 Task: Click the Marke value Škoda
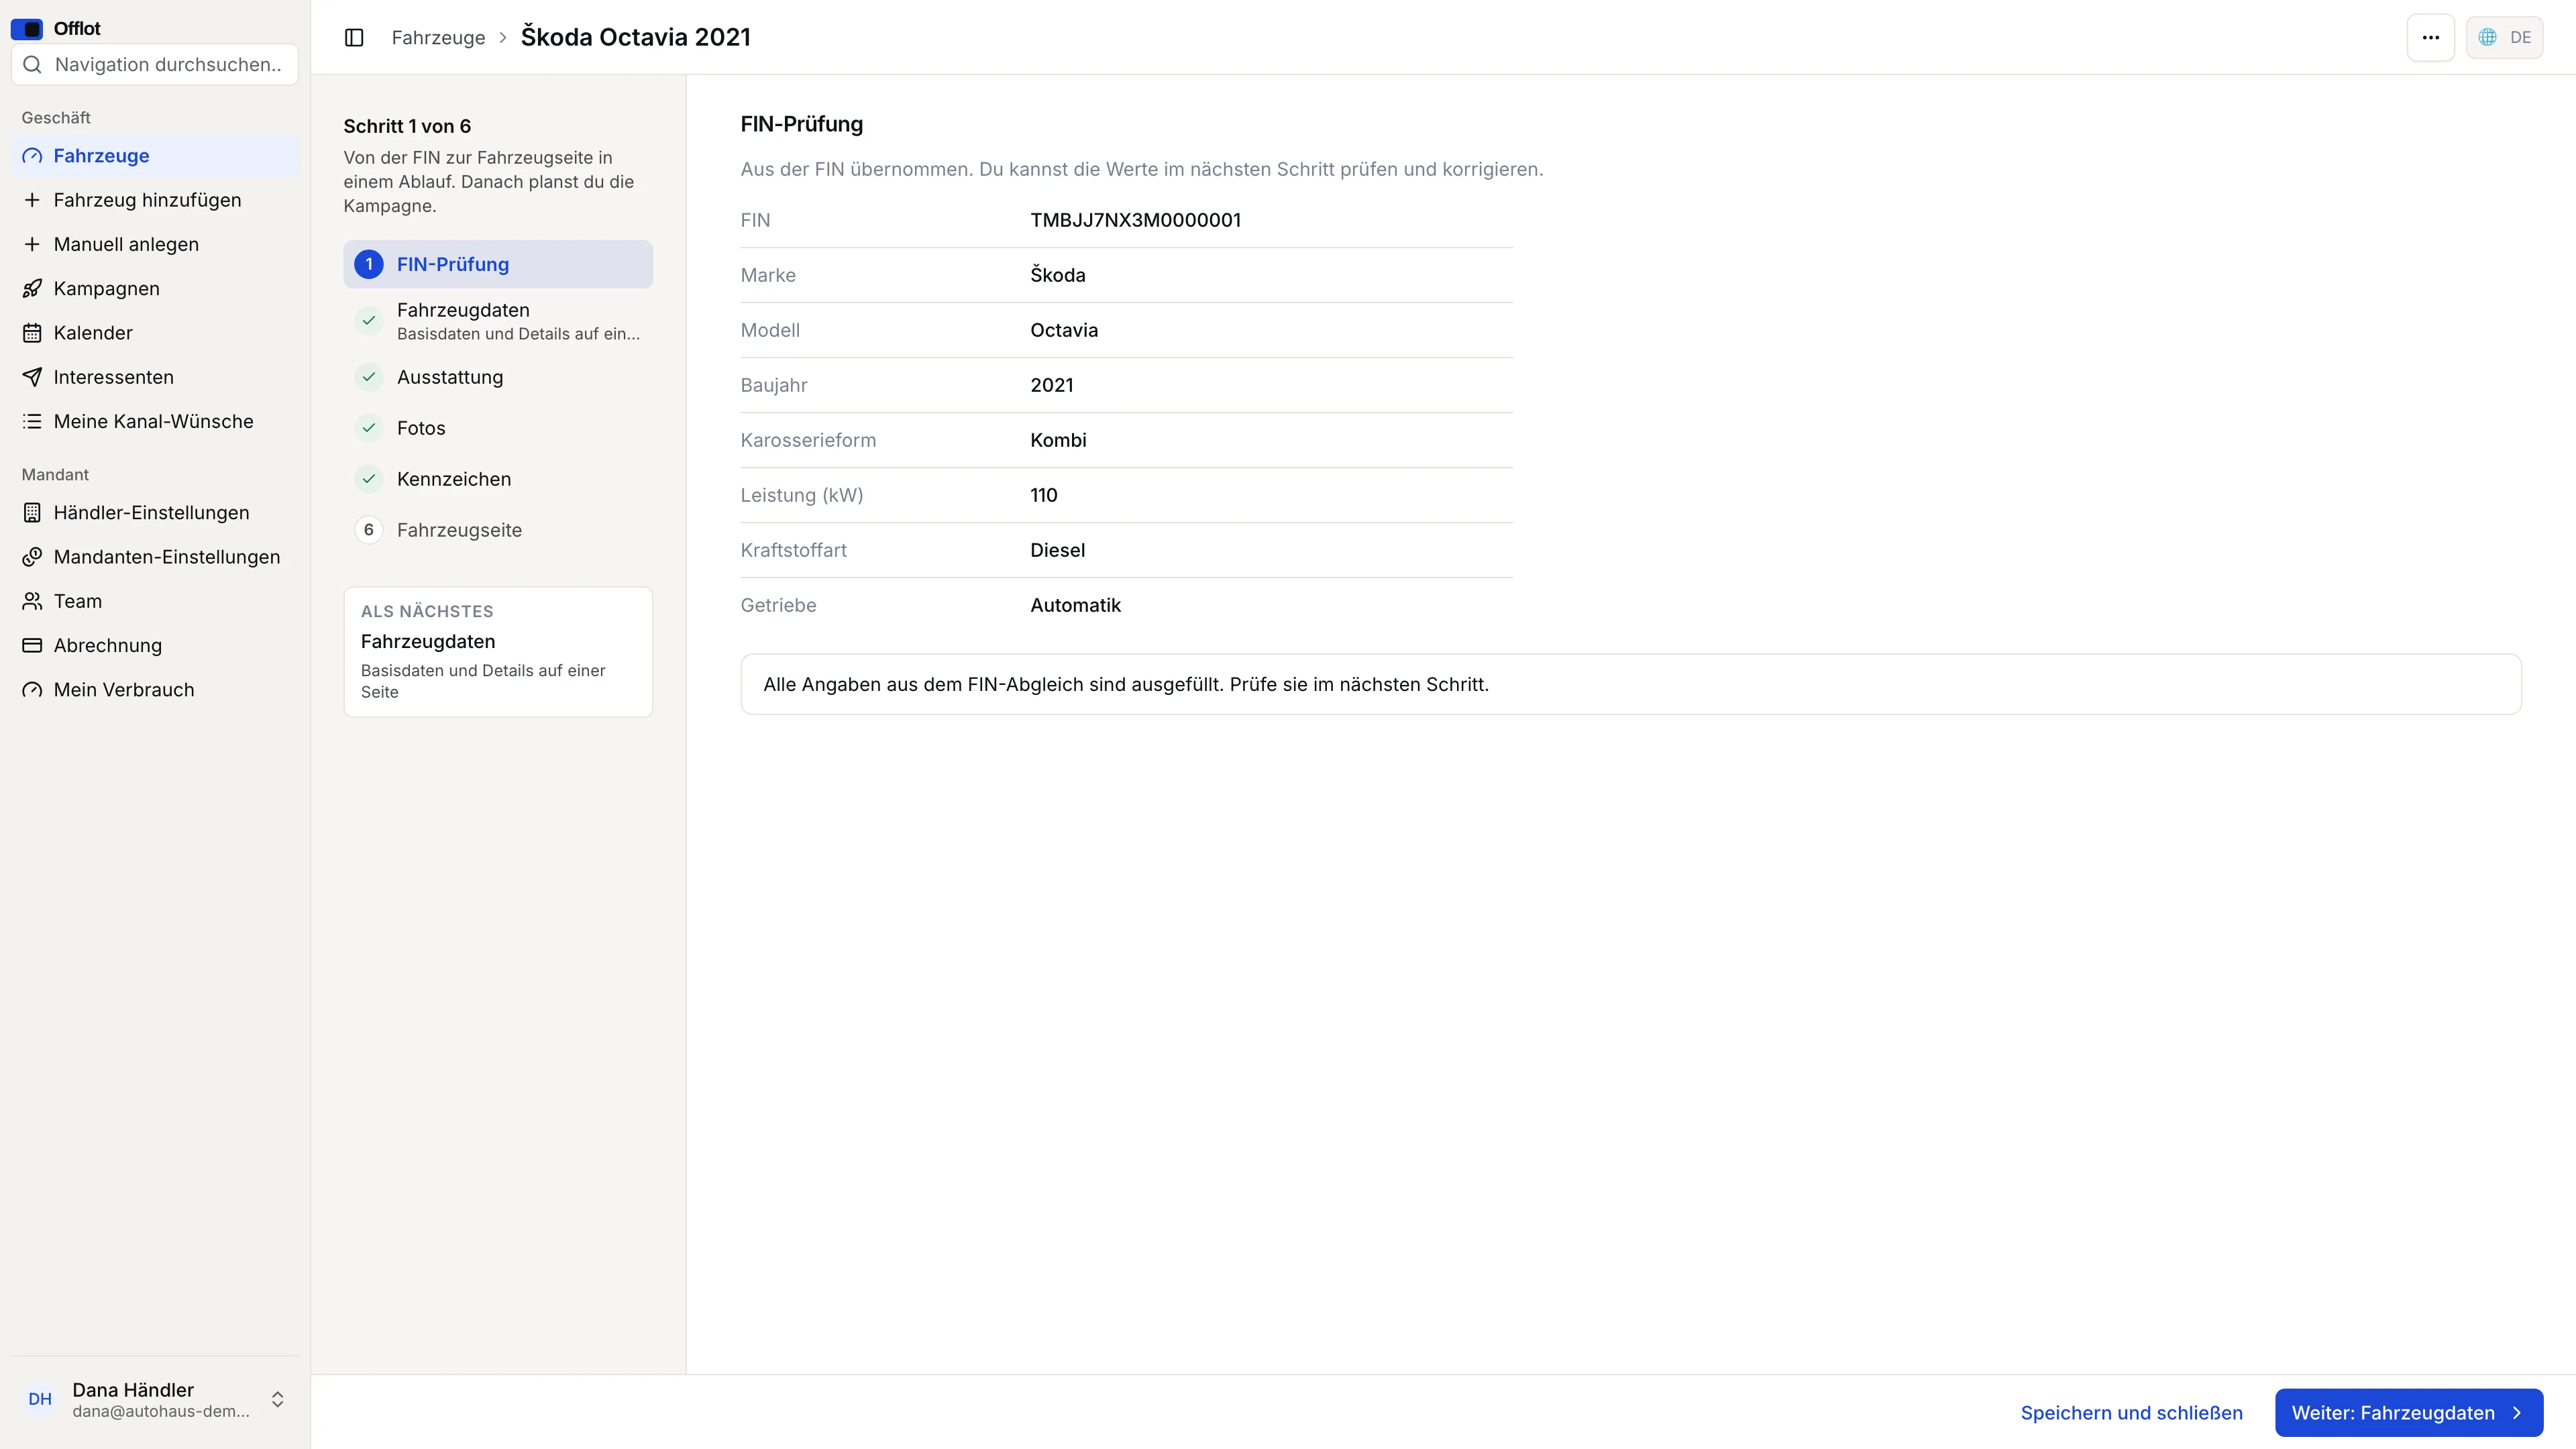point(1057,275)
